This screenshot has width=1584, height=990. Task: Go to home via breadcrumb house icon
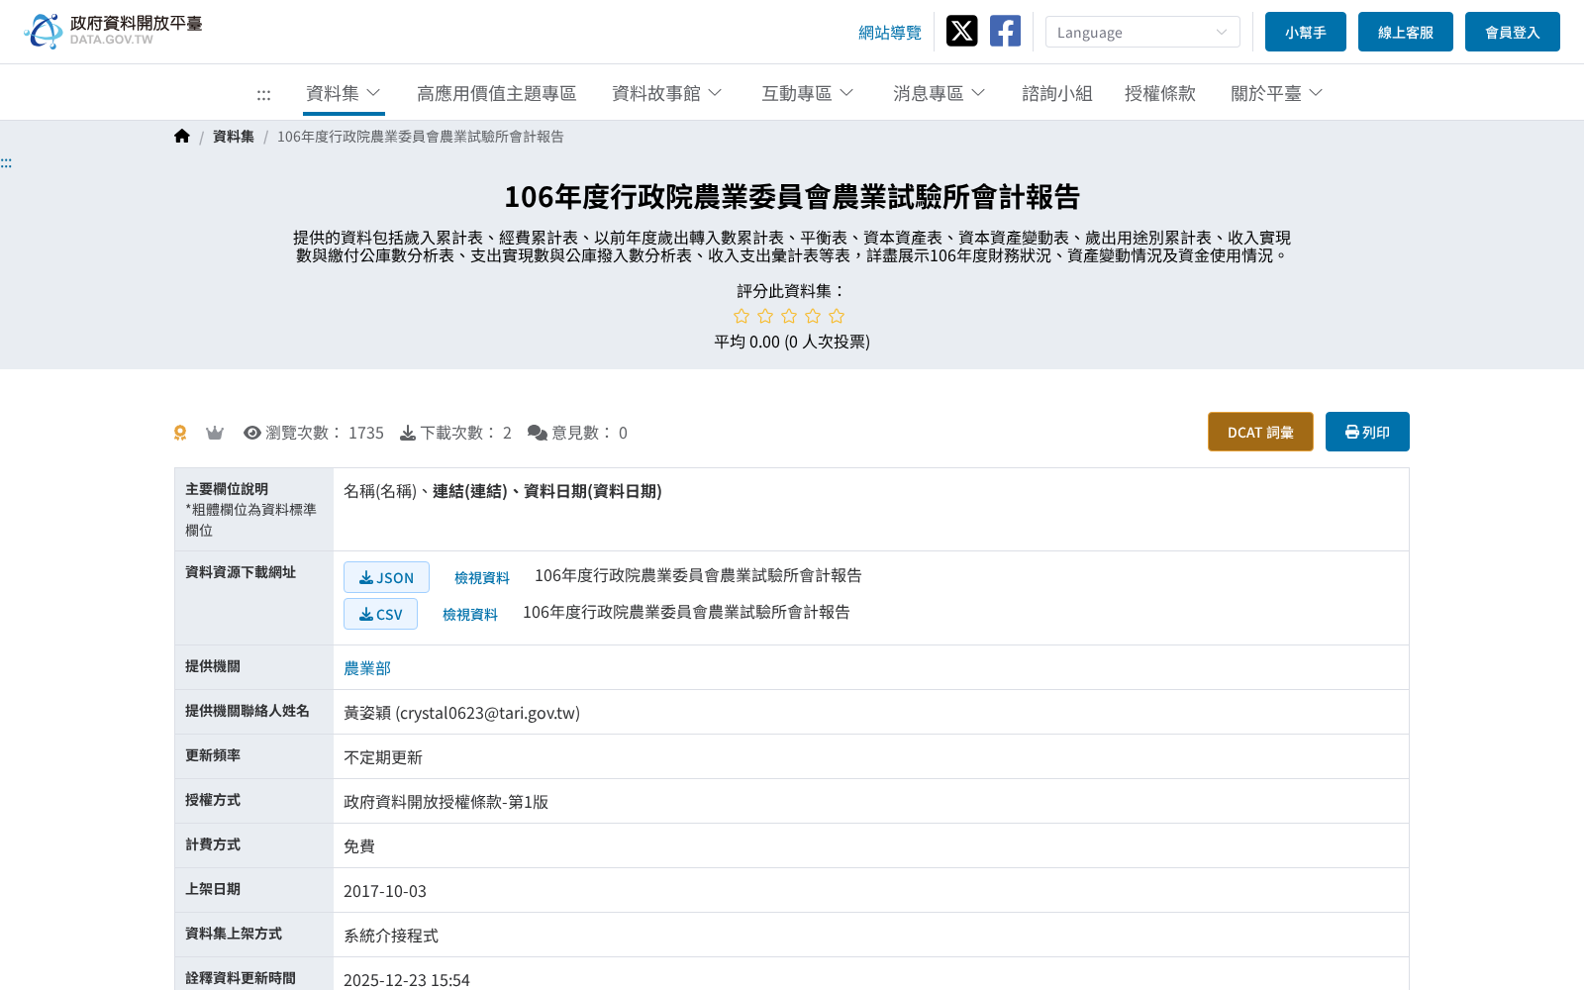click(181, 137)
